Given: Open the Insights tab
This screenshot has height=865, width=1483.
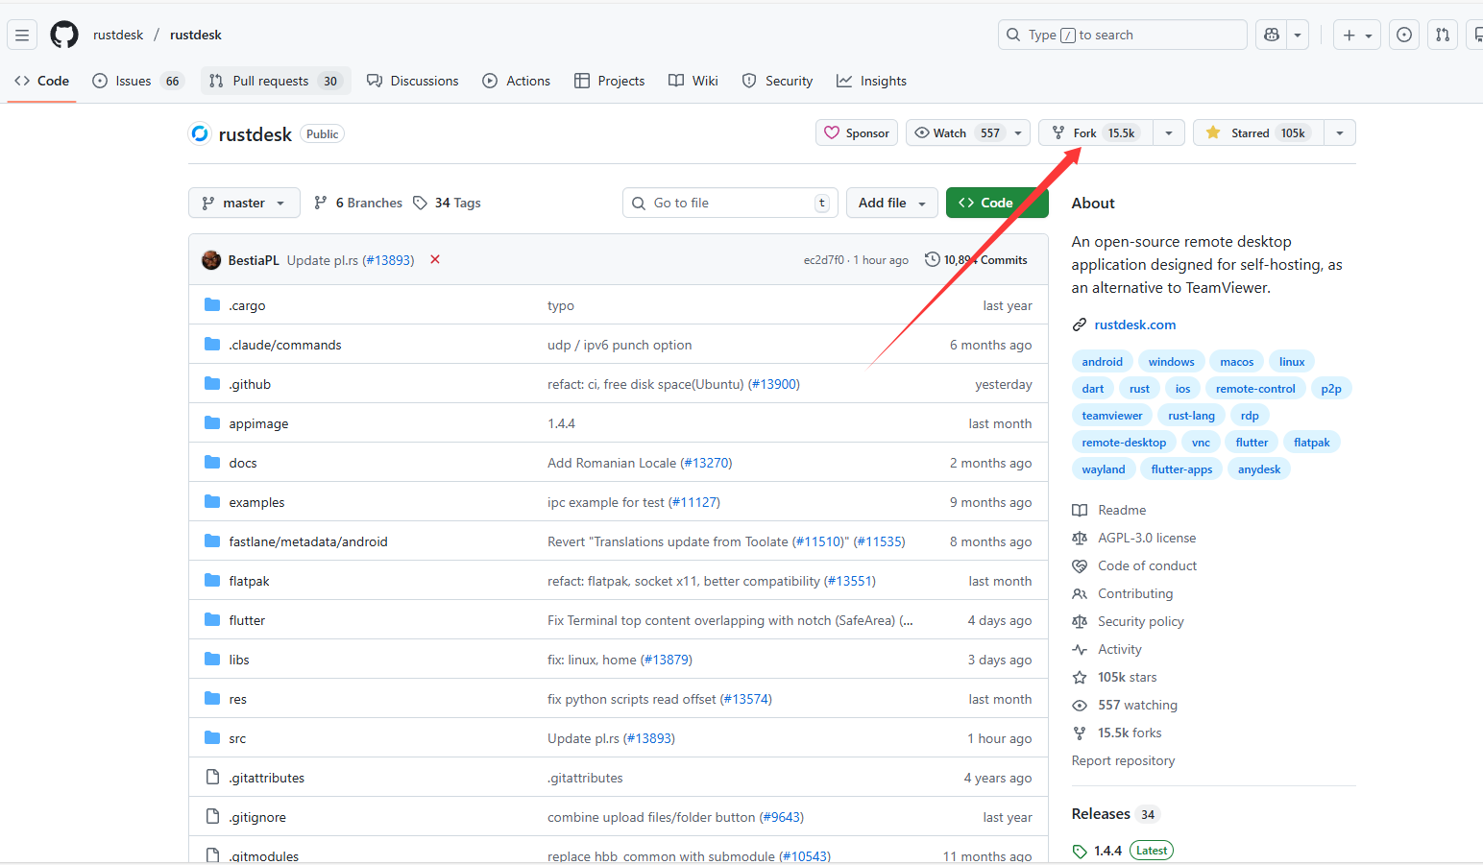Looking at the screenshot, I should pyautogui.click(x=871, y=81).
